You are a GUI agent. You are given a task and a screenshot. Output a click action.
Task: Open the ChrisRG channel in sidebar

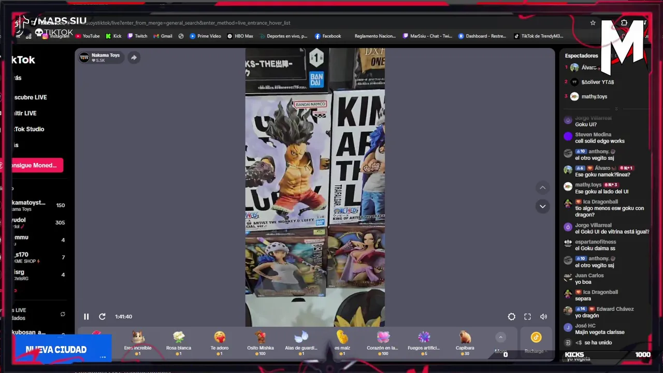coord(39,275)
